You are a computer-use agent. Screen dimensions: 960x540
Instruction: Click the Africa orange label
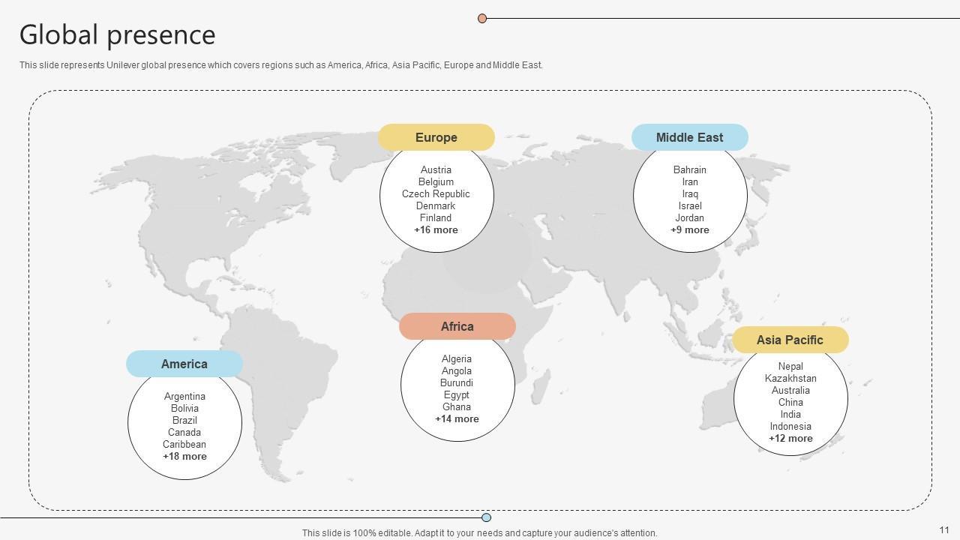coord(457,327)
